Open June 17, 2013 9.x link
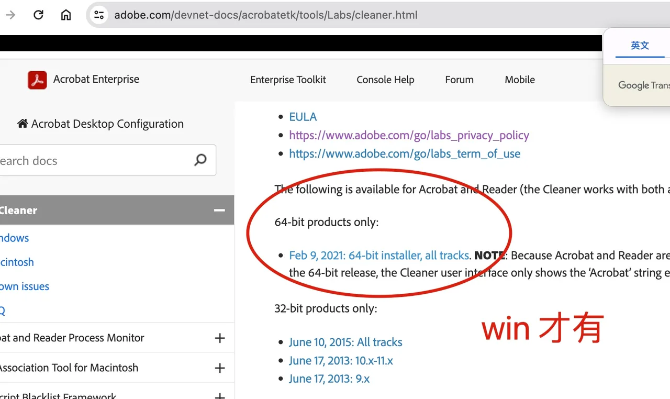670x399 pixels. point(329,379)
